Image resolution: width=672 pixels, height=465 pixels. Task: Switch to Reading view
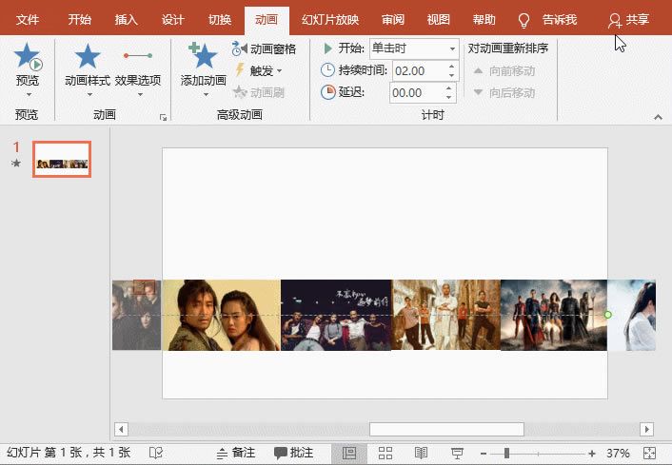[421, 454]
